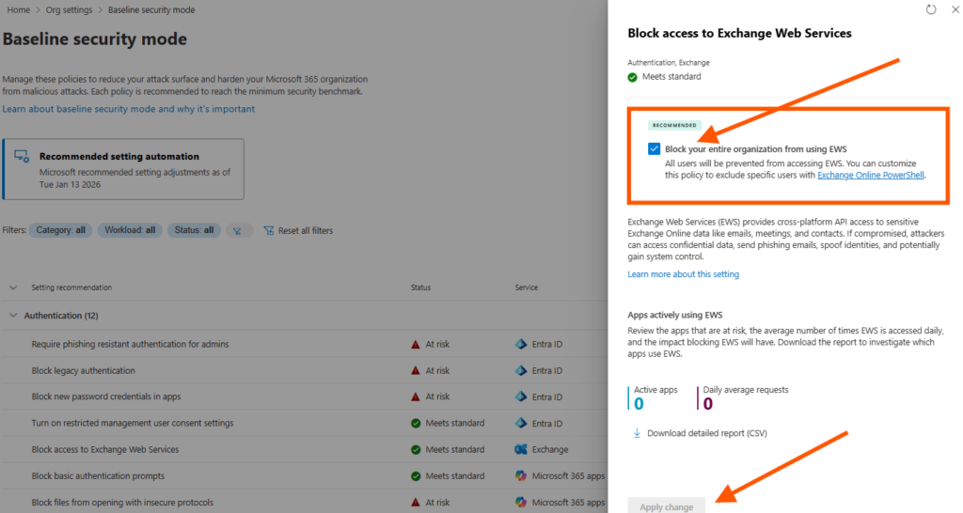
Task: Open the Block legacy authentication setting row
Action: [x=83, y=370]
